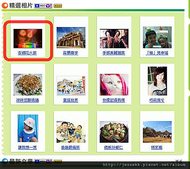This screenshot has width=190, height=169.
Task: Open the white cat in pink hood thumbnail
Action: click(x=114, y=84)
